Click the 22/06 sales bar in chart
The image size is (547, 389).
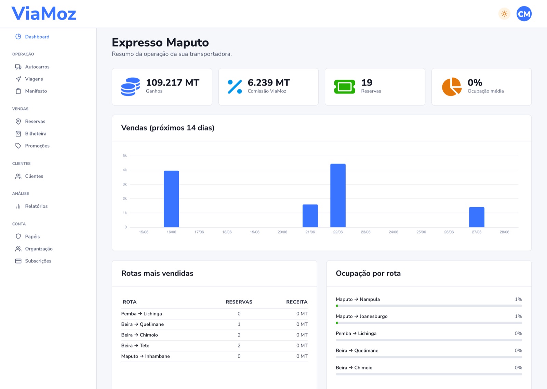[x=338, y=195]
